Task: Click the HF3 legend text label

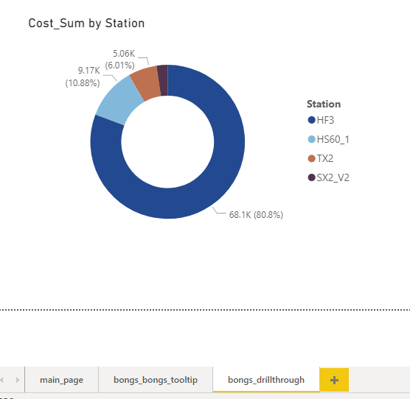Action: [325, 120]
